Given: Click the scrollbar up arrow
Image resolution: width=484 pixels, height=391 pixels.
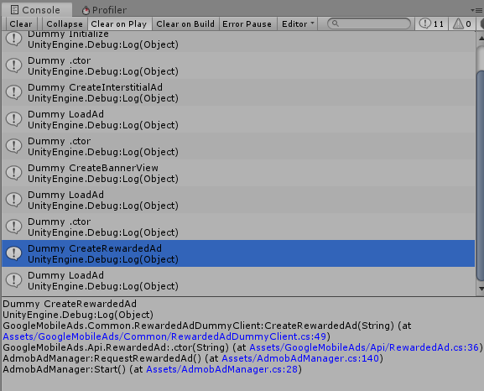Looking at the screenshot, I should pos(481,39).
